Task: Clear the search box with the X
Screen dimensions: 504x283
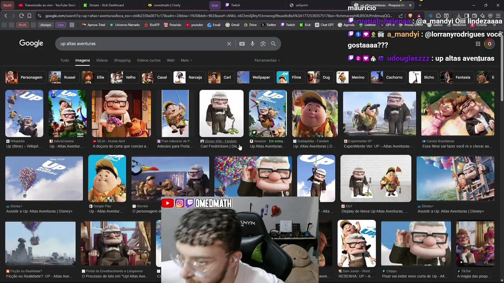Action: [229, 44]
